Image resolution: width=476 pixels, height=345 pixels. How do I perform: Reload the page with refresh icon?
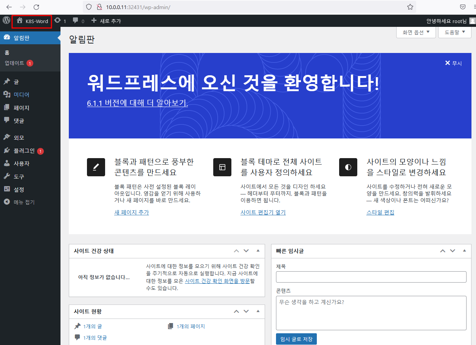(x=36, y=7)
